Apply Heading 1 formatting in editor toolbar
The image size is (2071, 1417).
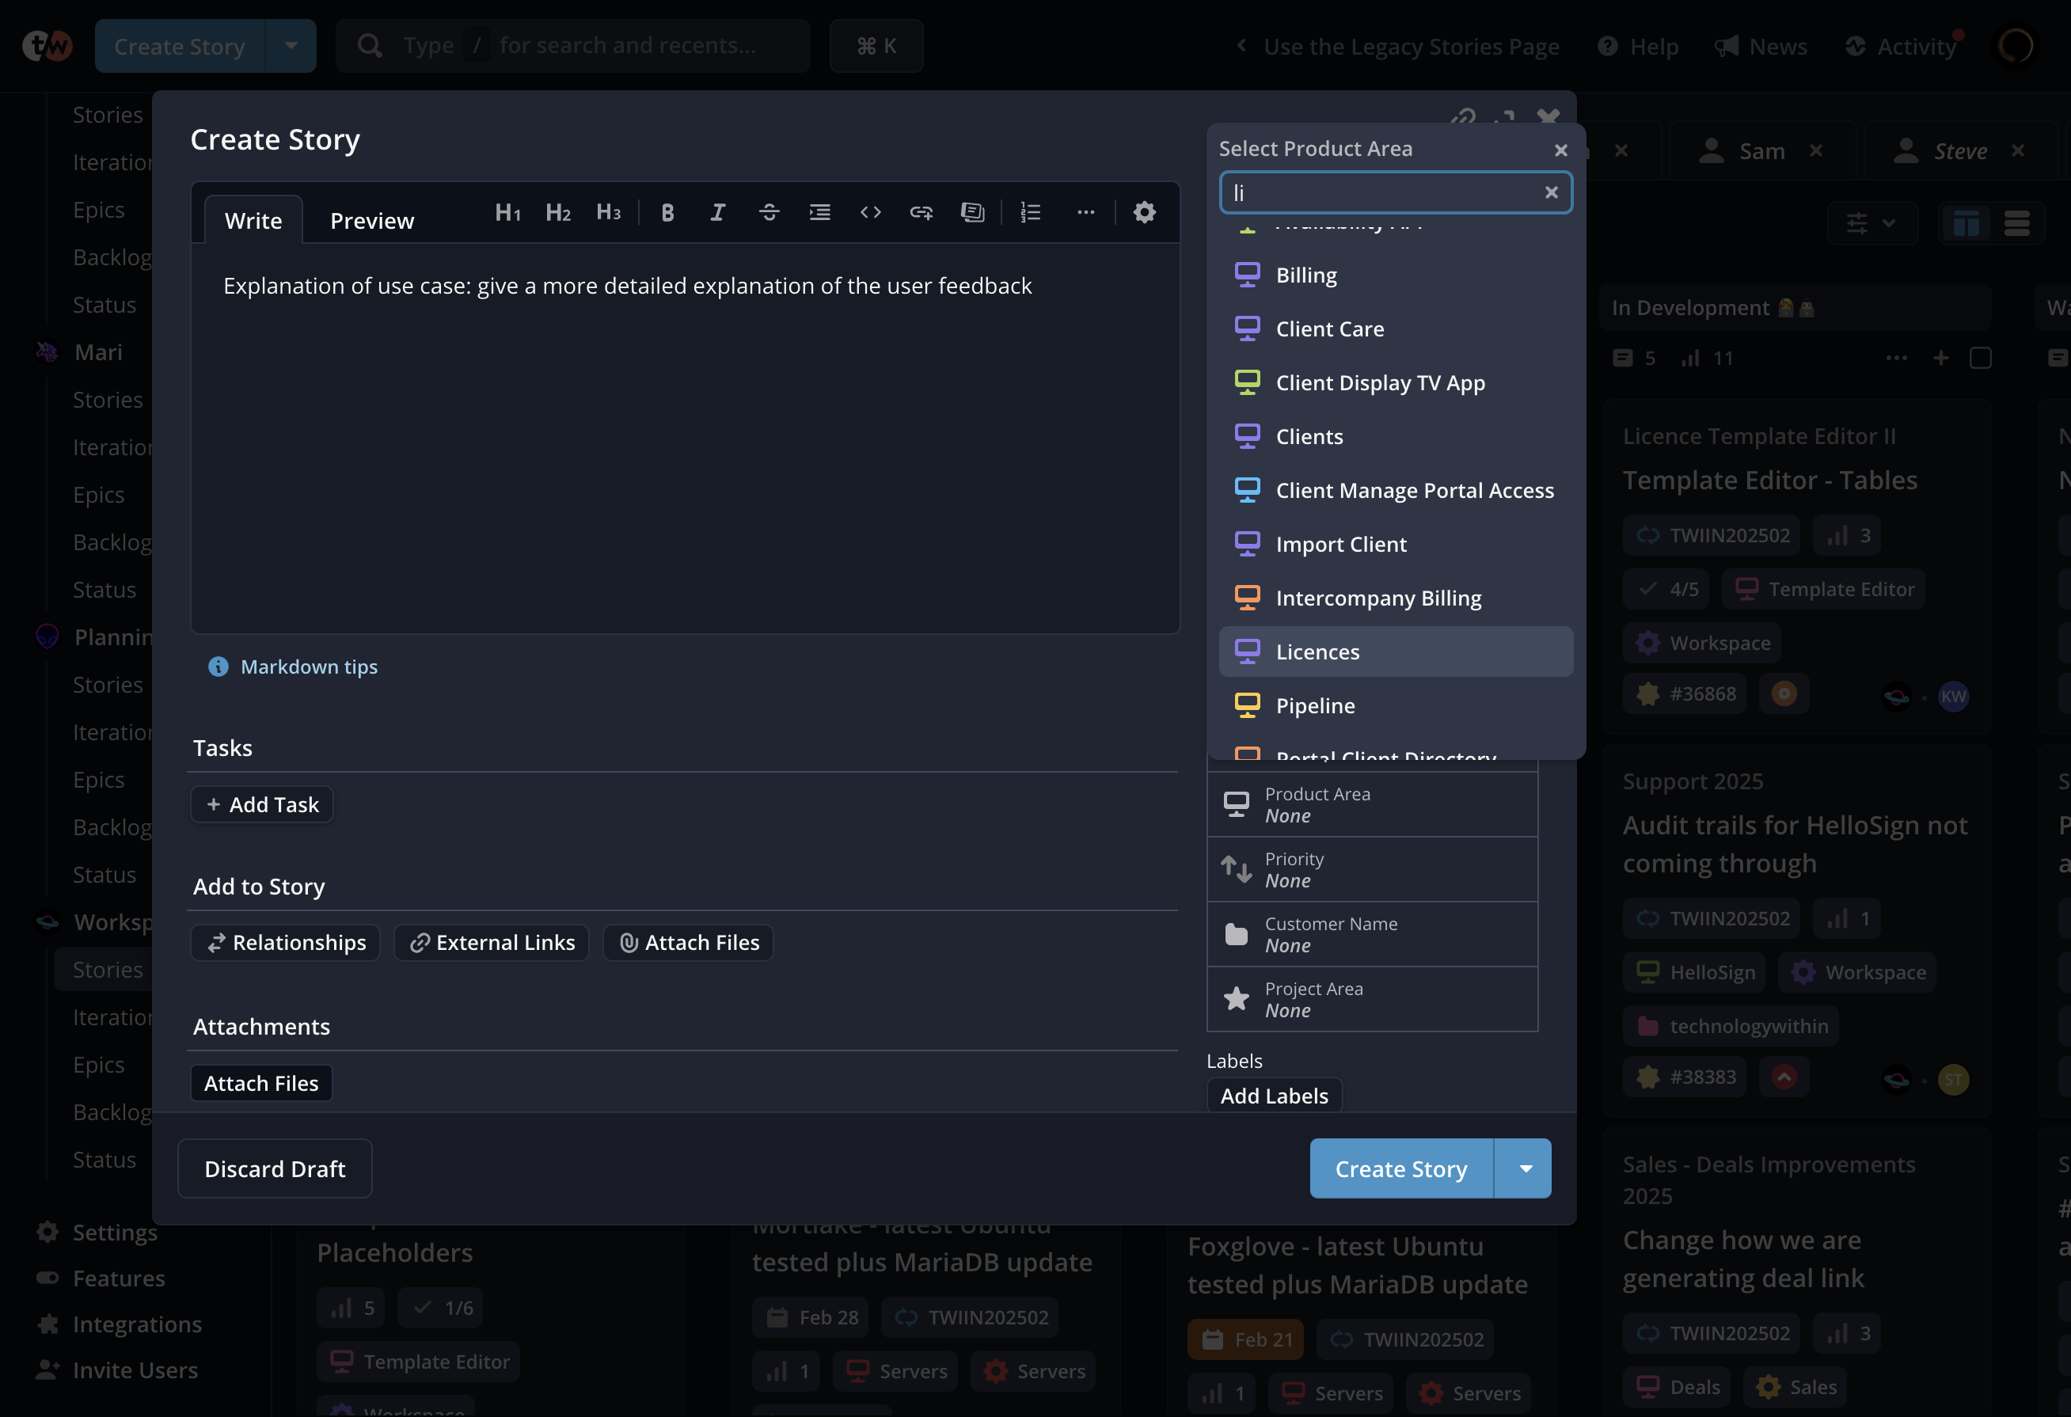click(507, 212)
